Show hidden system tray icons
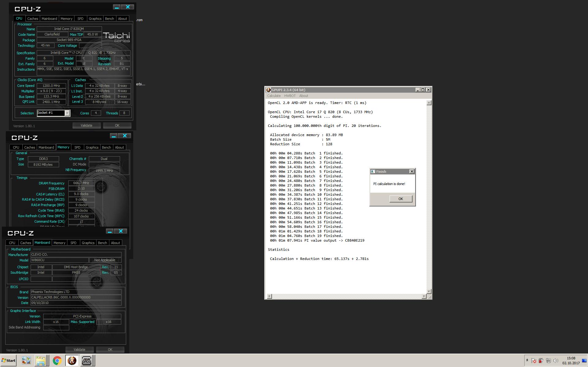The height and width of the screenshot is (367, 588). pyautogui.click(x=527, y=360)
